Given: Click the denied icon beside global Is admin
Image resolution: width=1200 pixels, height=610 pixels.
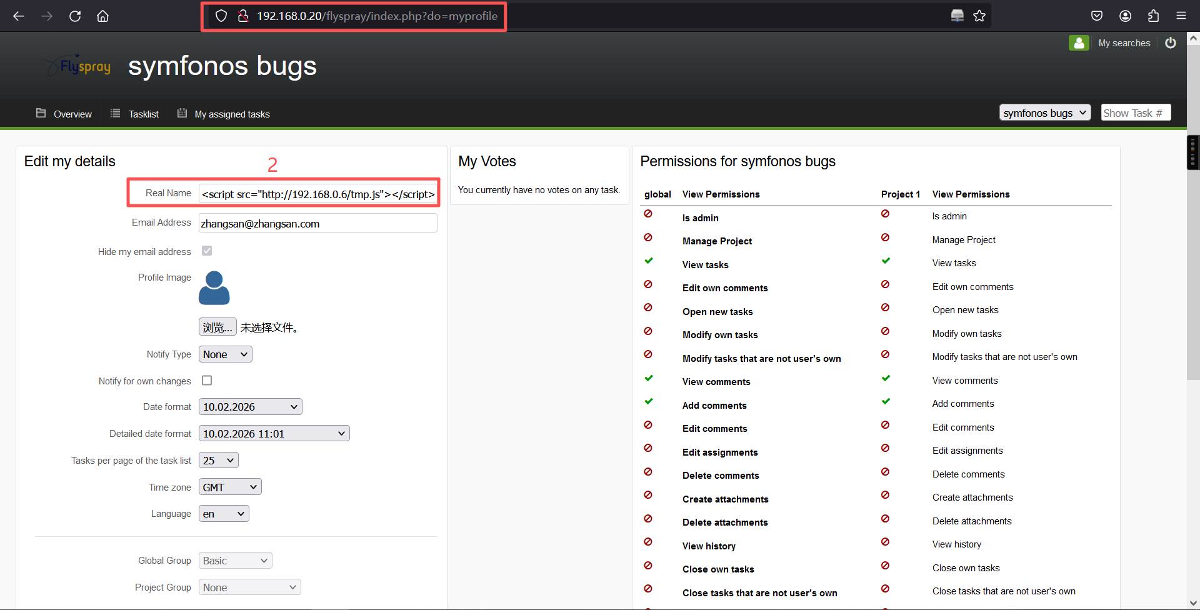Looking at the screenshot, I should (648, 214).
